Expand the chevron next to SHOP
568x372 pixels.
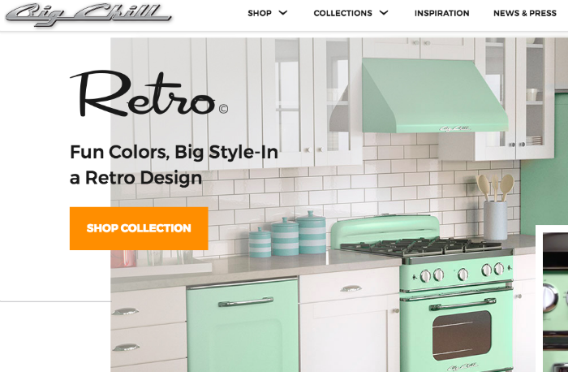[283, 13]
